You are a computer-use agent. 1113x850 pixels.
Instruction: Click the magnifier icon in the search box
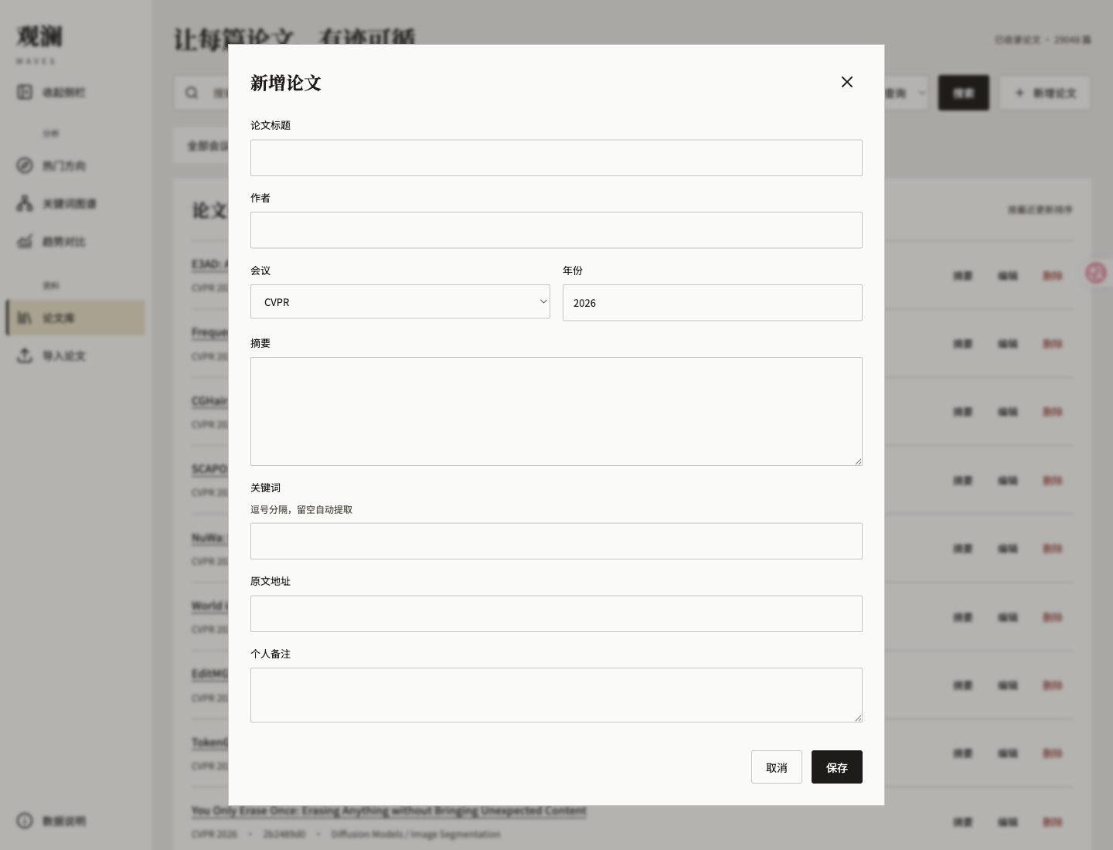(x=192, y=93)
